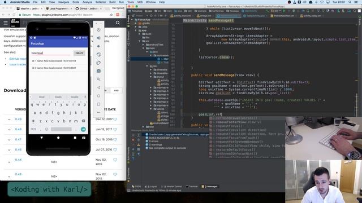Click the JetBrains logo
The image size is (362, 203).
point(15,23)
